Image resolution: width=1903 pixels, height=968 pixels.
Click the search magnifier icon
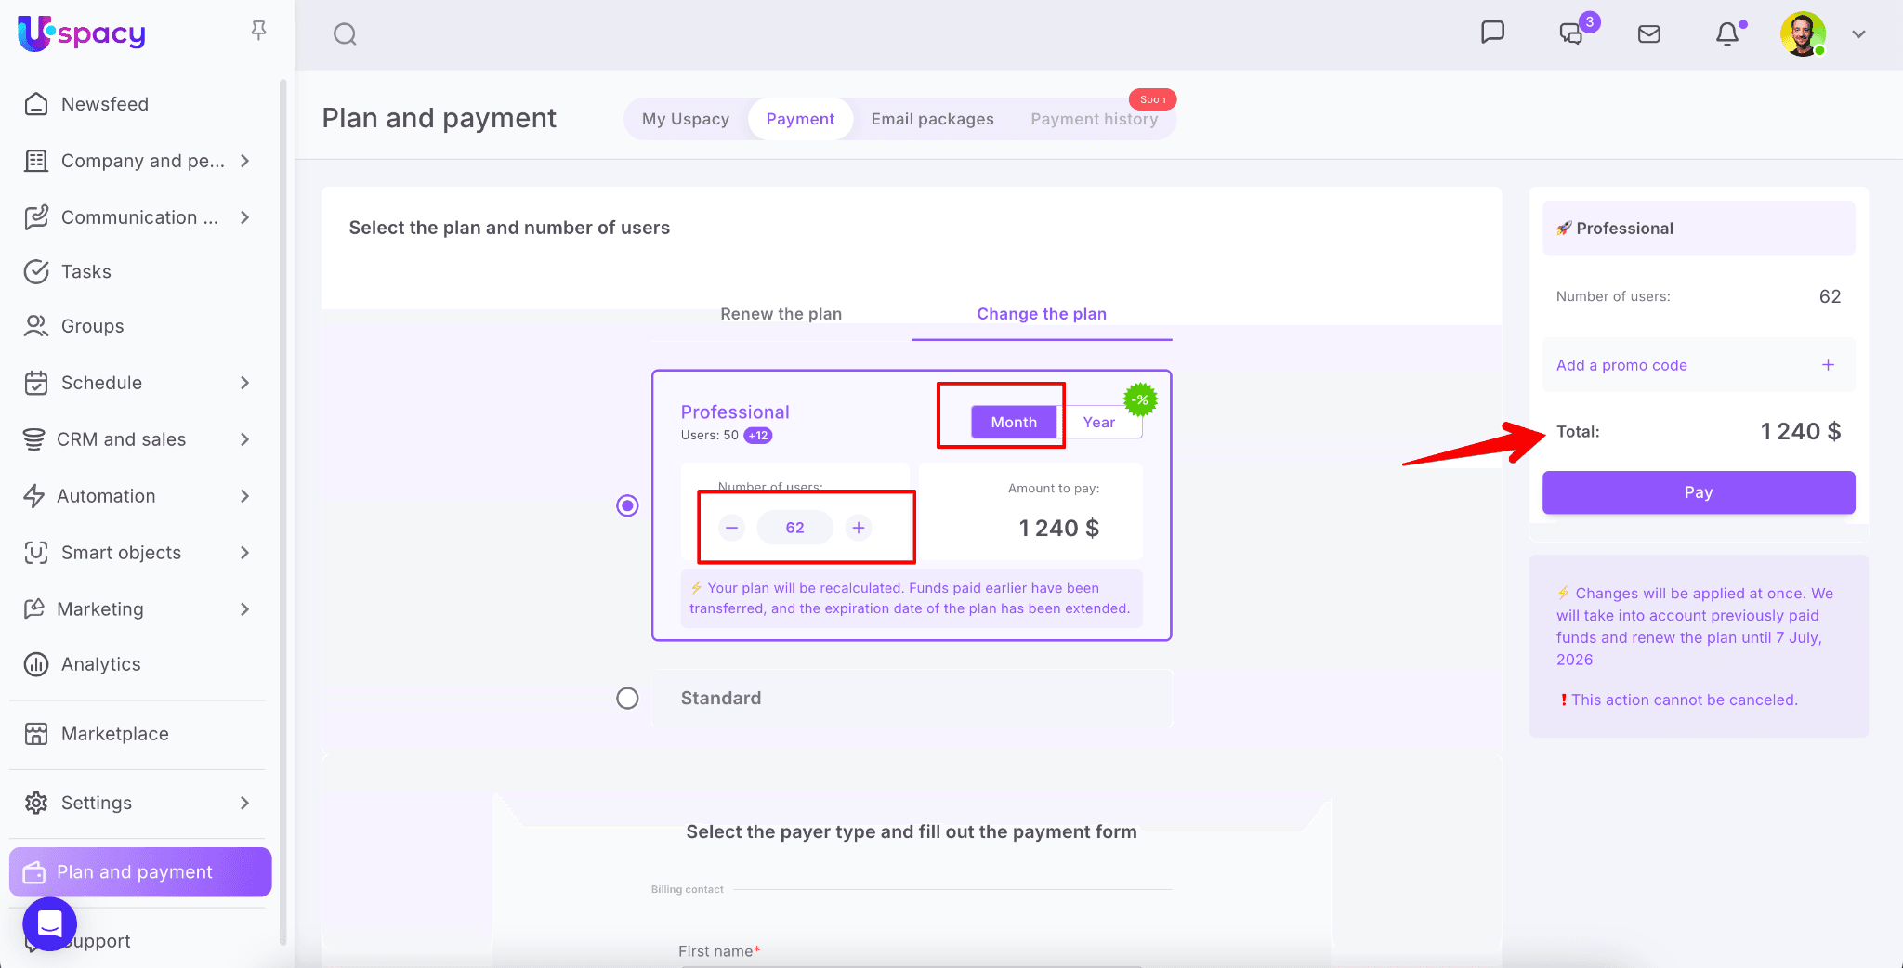click(x=345, y=34)
